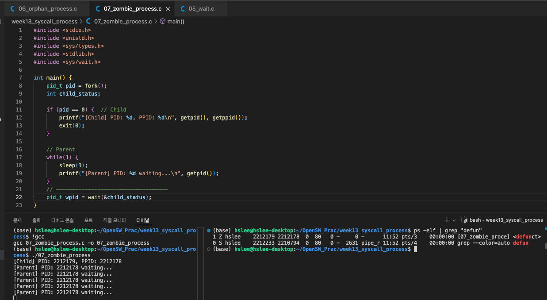
Task: Click the printf [Parent] PID waiting line
Action: [x=139, y=173]
